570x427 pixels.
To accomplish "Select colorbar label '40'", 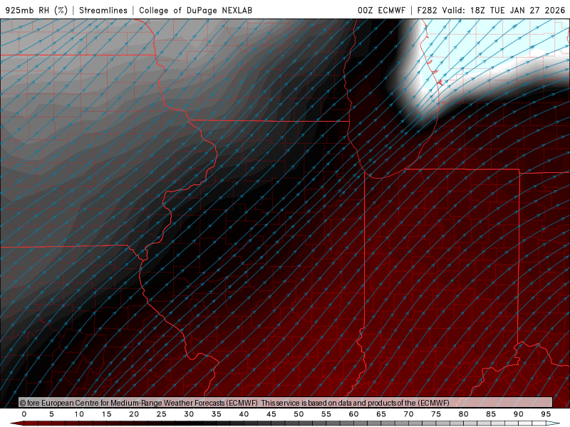I will coord(244,414).
